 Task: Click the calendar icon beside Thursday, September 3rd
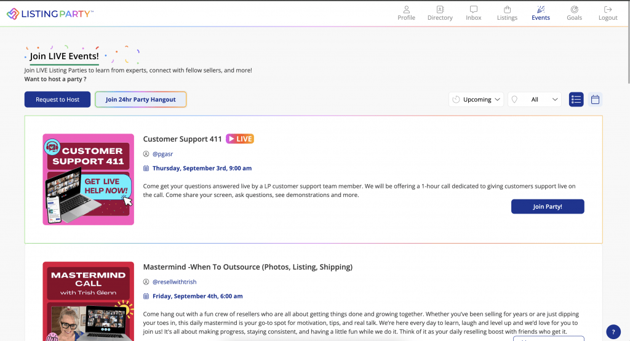coord(146,168)
